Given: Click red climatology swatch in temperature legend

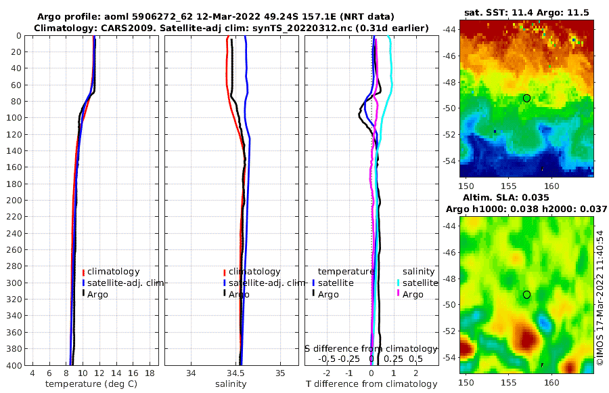Looking at the screenshot, I should point(83,272).
